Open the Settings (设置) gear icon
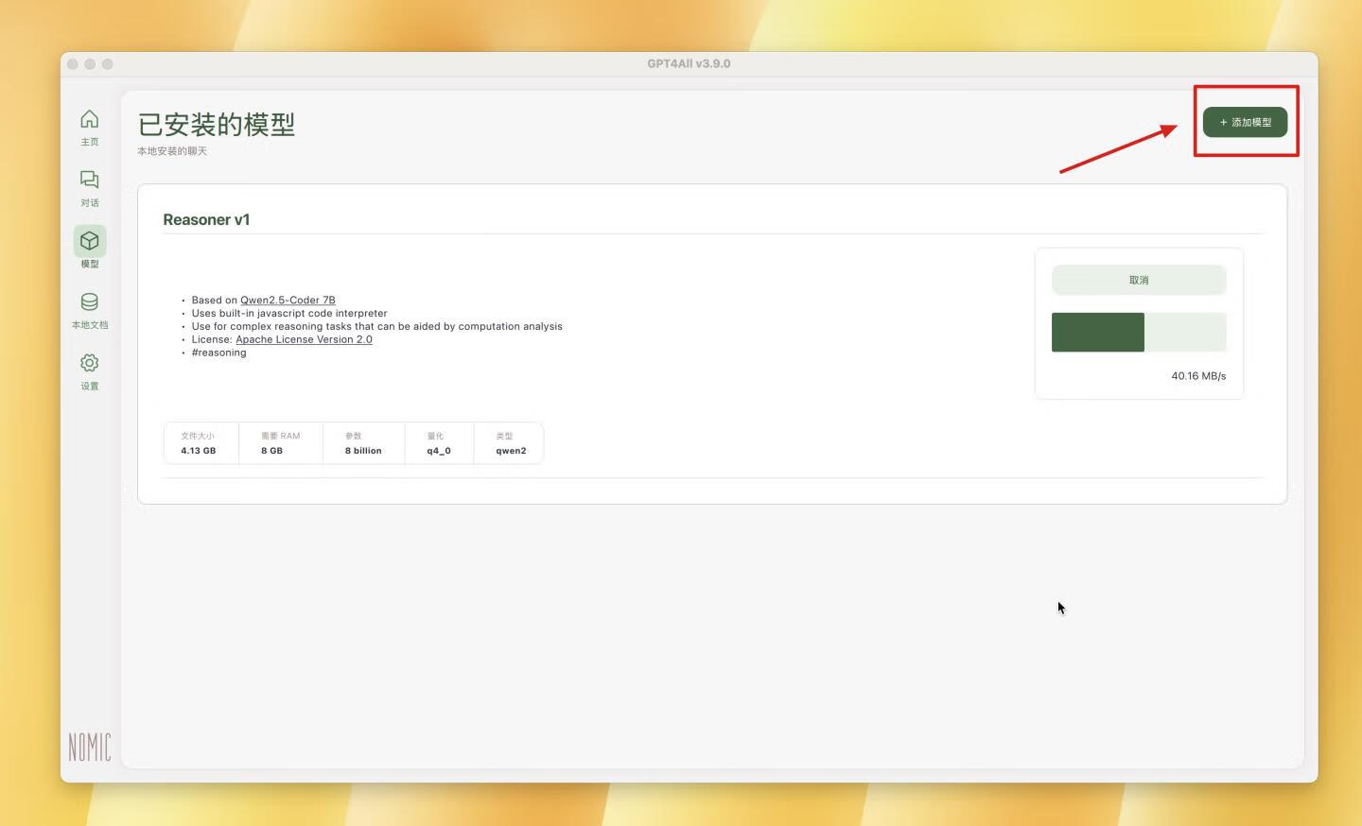The width and height of the screenshot is (1362, 826). 90,363
